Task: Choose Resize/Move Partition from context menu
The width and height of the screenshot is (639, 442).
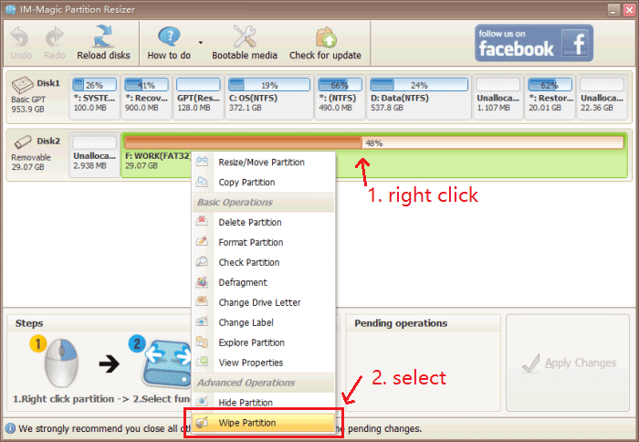Action: (263, 163)
